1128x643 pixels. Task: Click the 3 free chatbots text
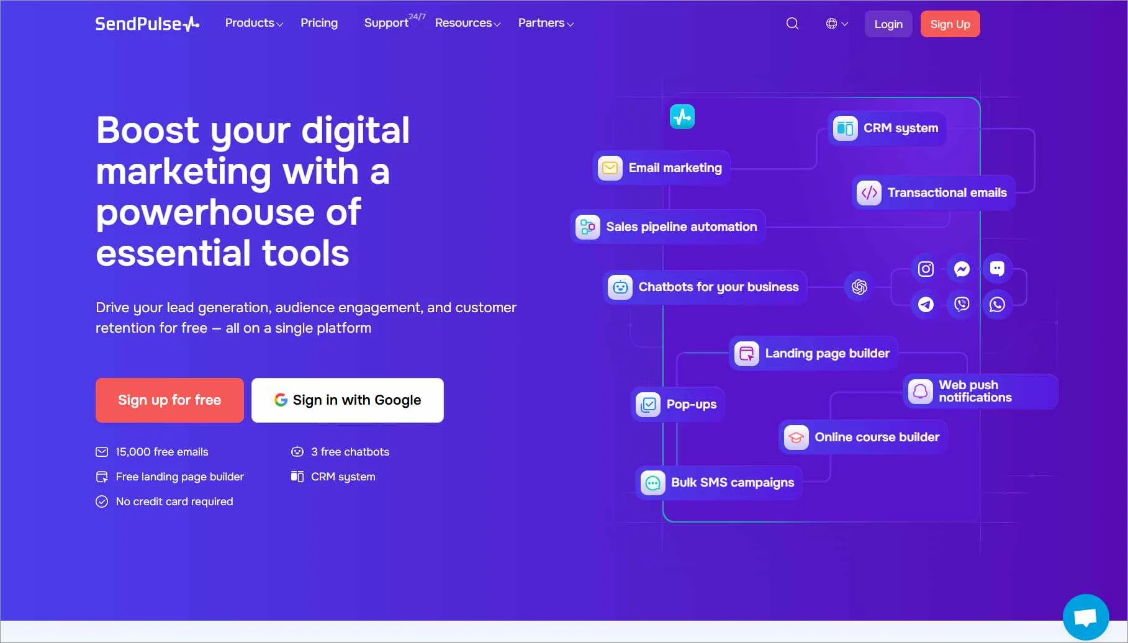pos(350,452)
